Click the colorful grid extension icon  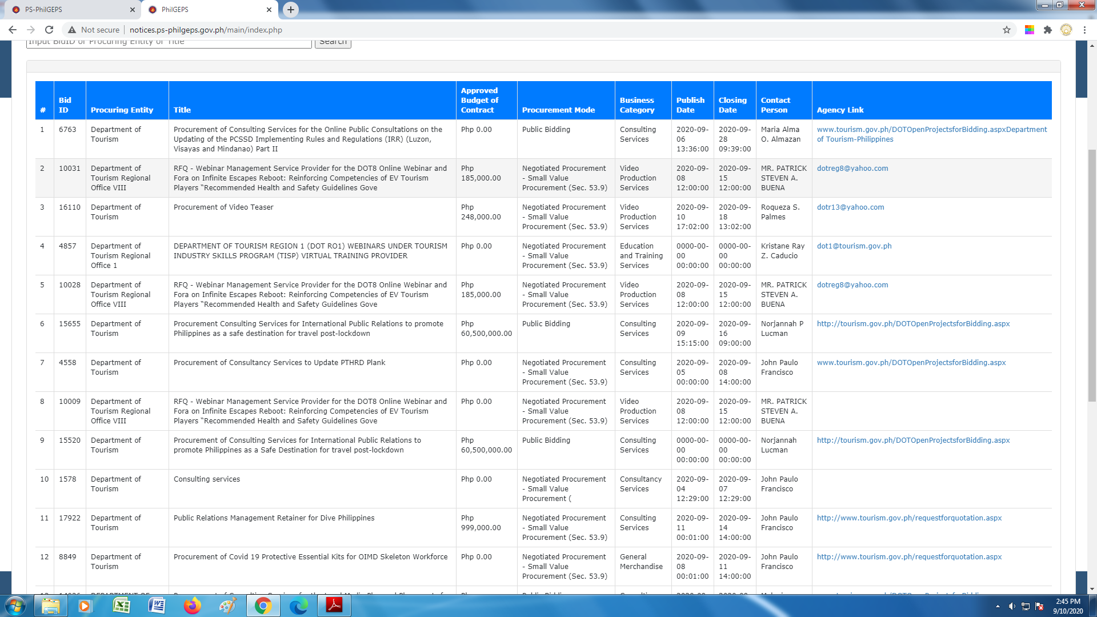coord(1030,30)
